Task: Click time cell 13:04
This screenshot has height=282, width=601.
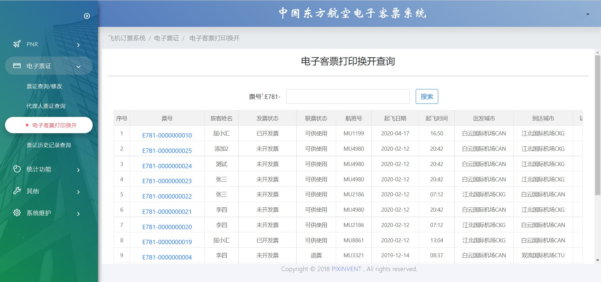Action: (x=437, y=240)
